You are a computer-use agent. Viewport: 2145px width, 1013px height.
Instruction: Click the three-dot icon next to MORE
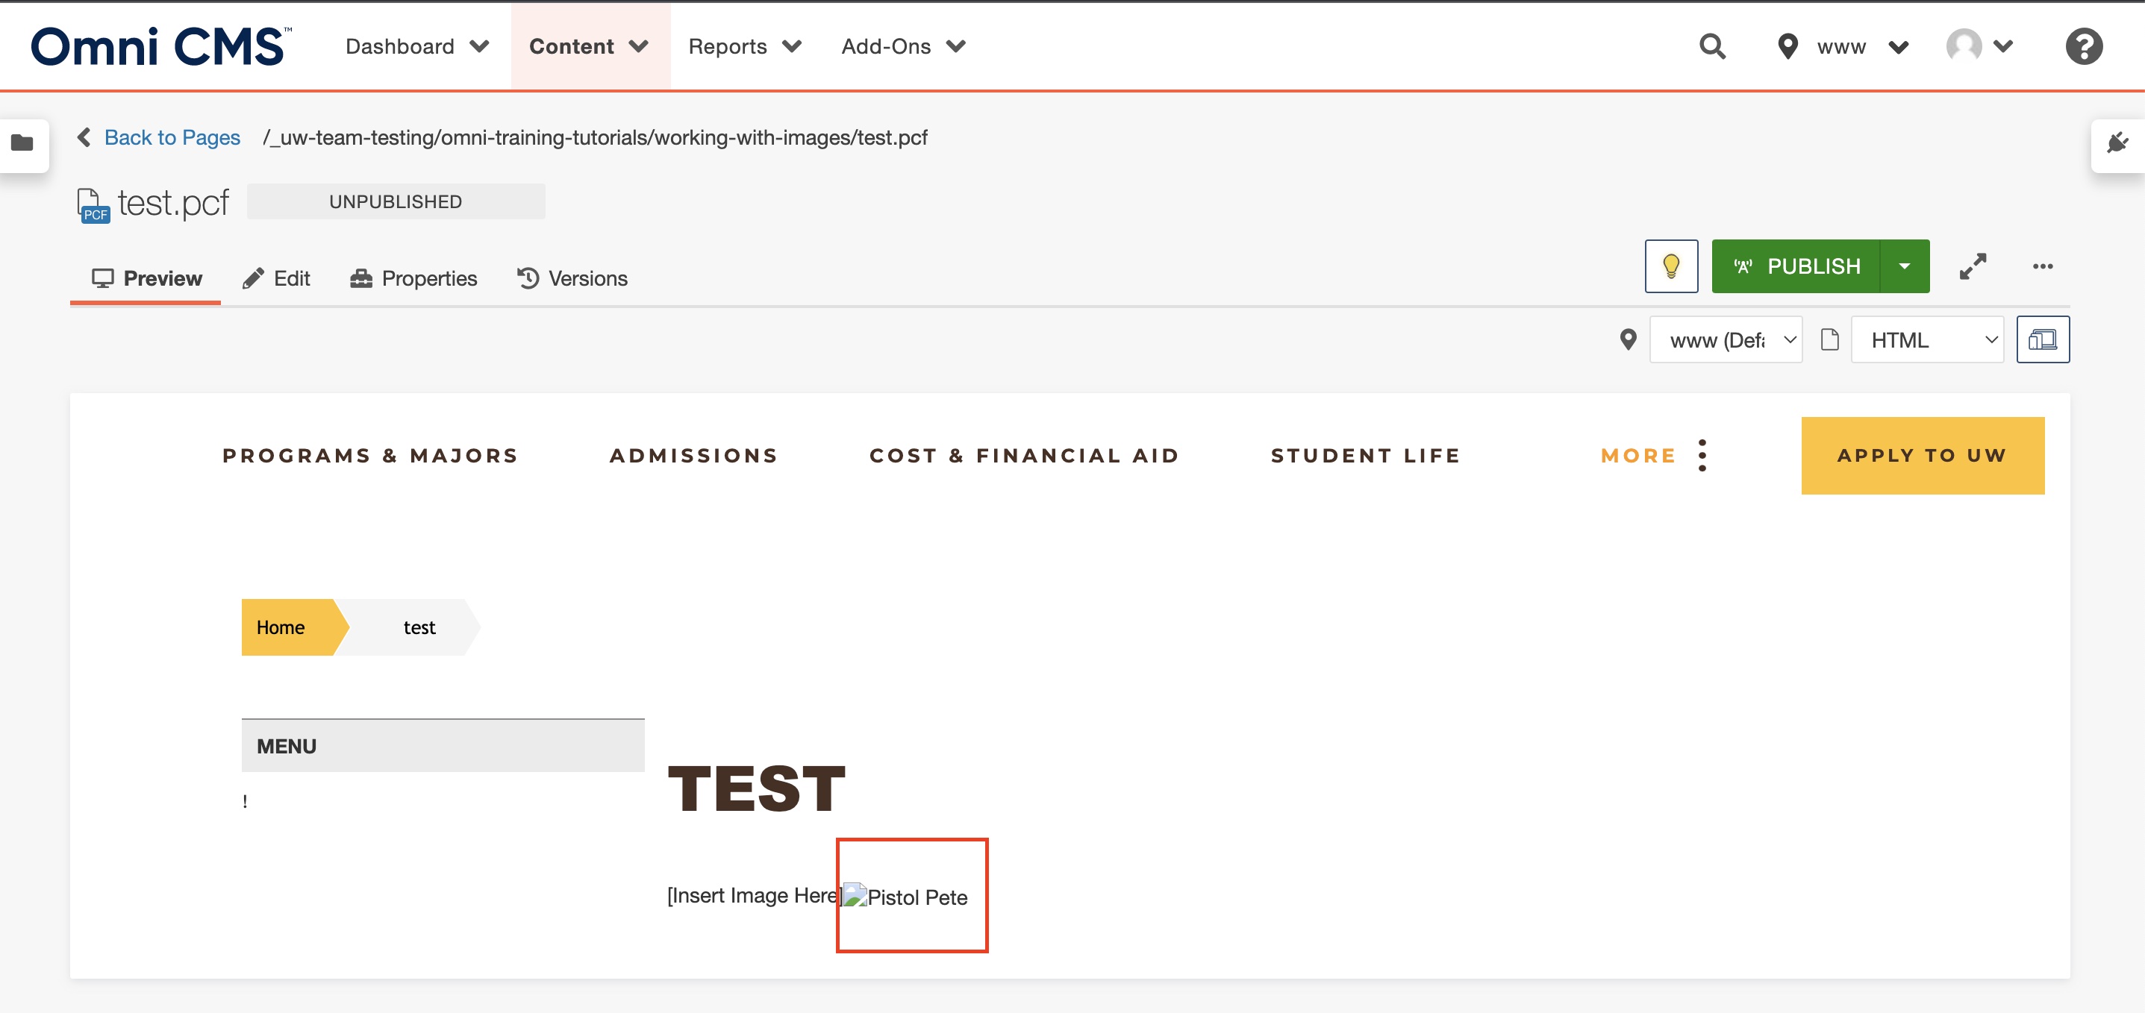1702,455
